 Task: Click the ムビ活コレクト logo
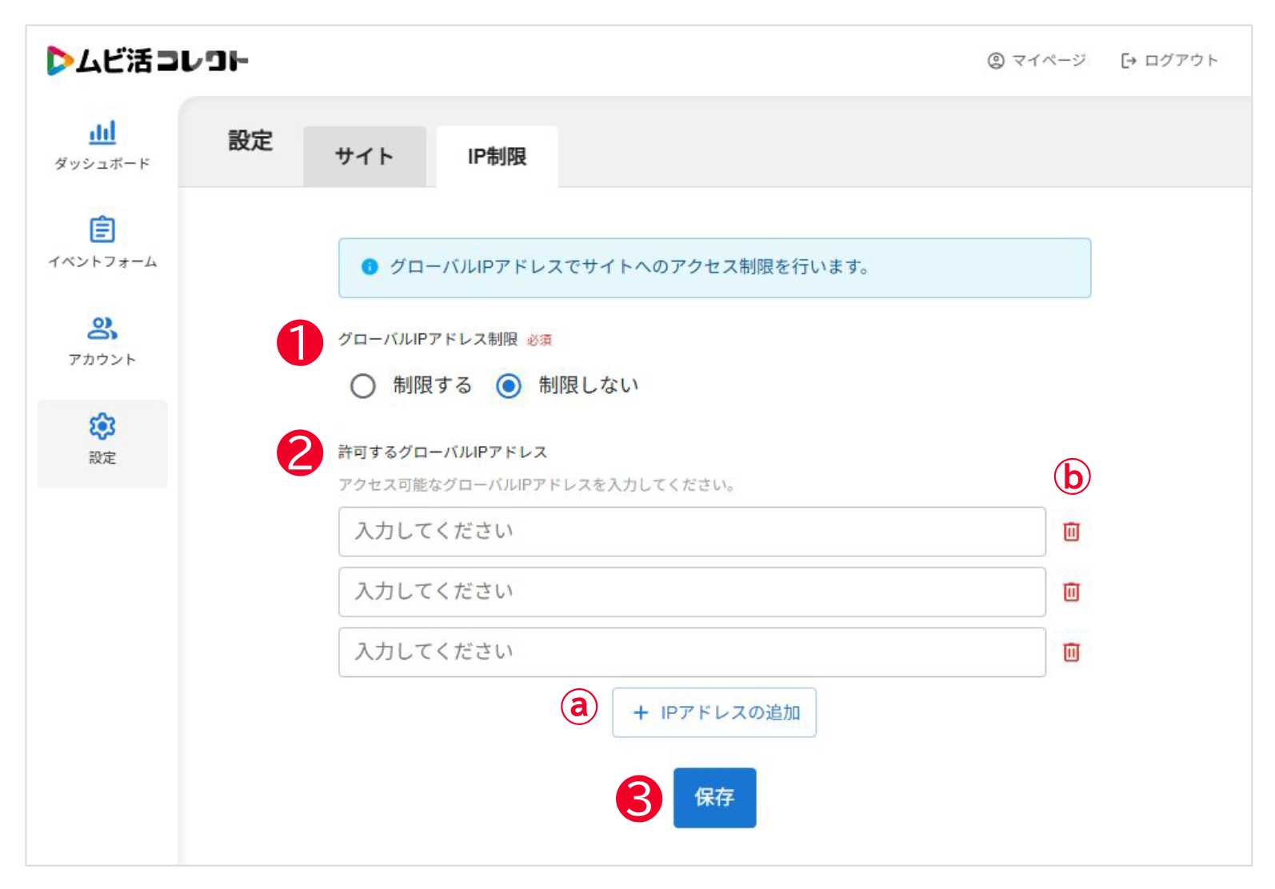point(148,61)
